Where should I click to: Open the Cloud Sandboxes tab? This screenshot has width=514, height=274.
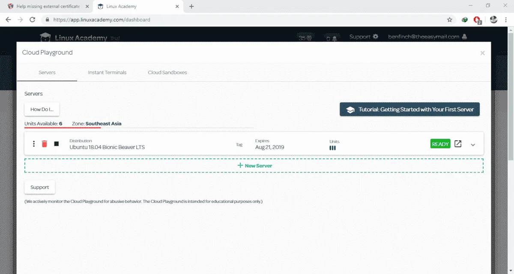167,72
